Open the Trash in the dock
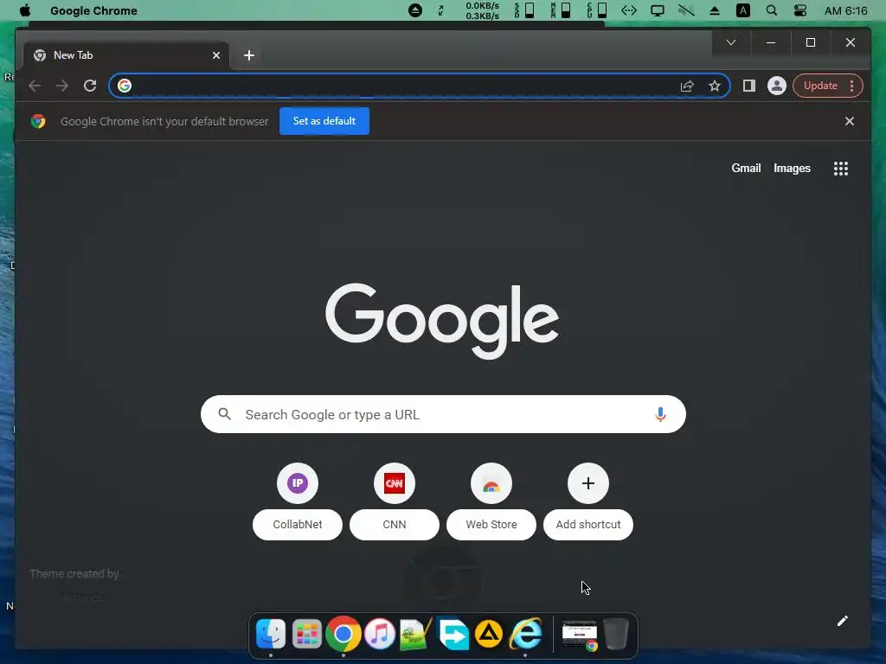Image resolution: width=886 pixels, height=664 pixels. (616, 634)
